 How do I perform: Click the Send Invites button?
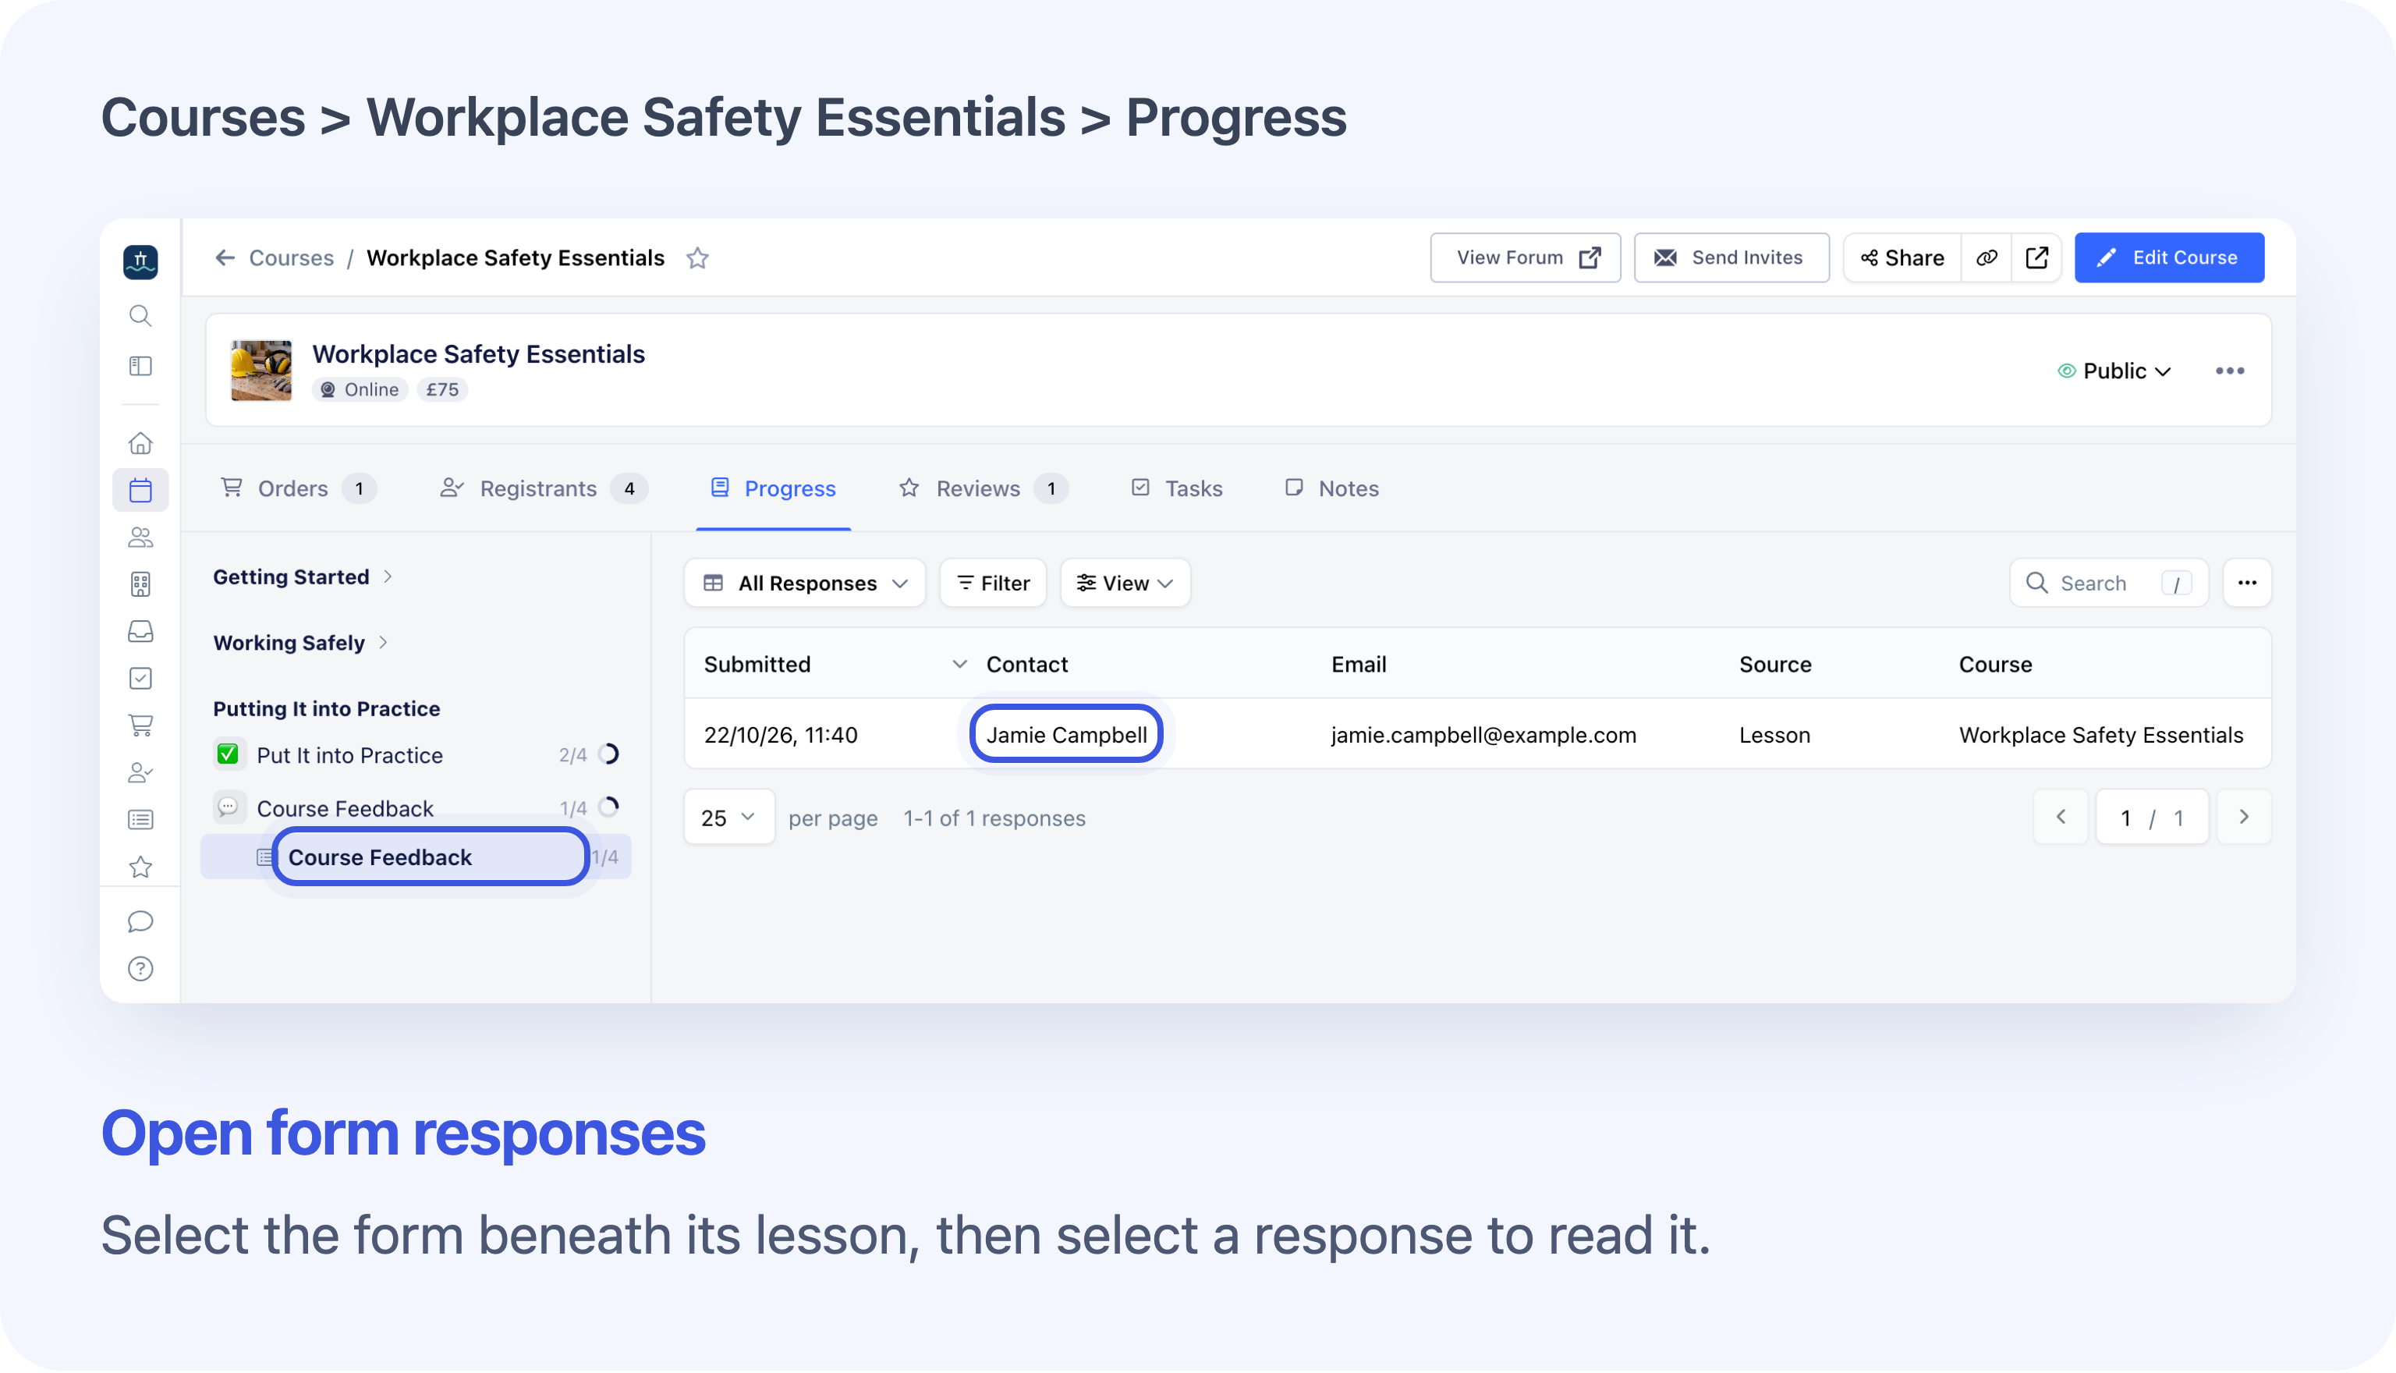(x=1731, y=257)
